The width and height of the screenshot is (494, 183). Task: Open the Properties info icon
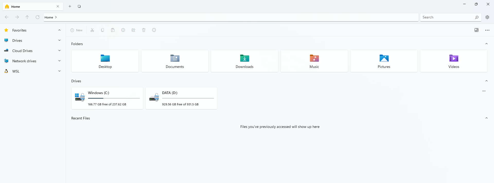click(154, 30)
